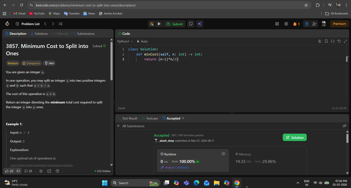Click the description panel scrollbar
This screenshot has height=188, width=351.
pyautogui.click(x=111, y=61)
